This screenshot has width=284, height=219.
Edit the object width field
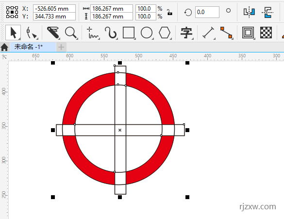[x=111, y=9]
